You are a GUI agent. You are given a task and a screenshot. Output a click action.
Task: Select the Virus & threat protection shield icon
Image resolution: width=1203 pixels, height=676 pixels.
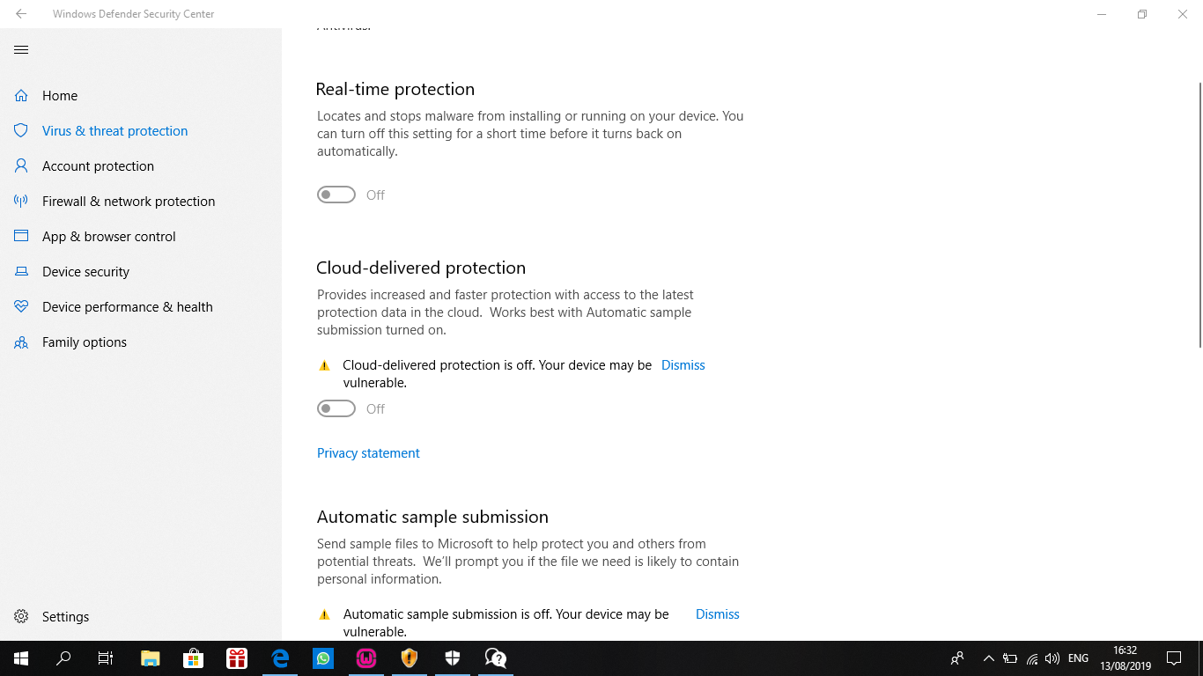pos(21,130)
